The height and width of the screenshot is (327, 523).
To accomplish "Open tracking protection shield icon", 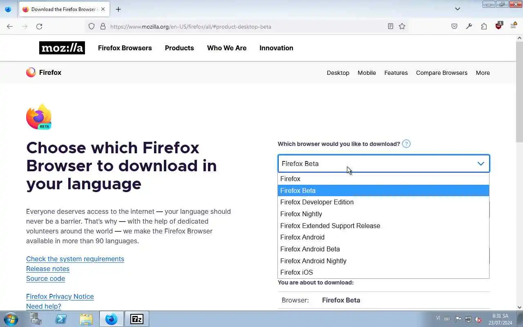I will click(92, 26).
